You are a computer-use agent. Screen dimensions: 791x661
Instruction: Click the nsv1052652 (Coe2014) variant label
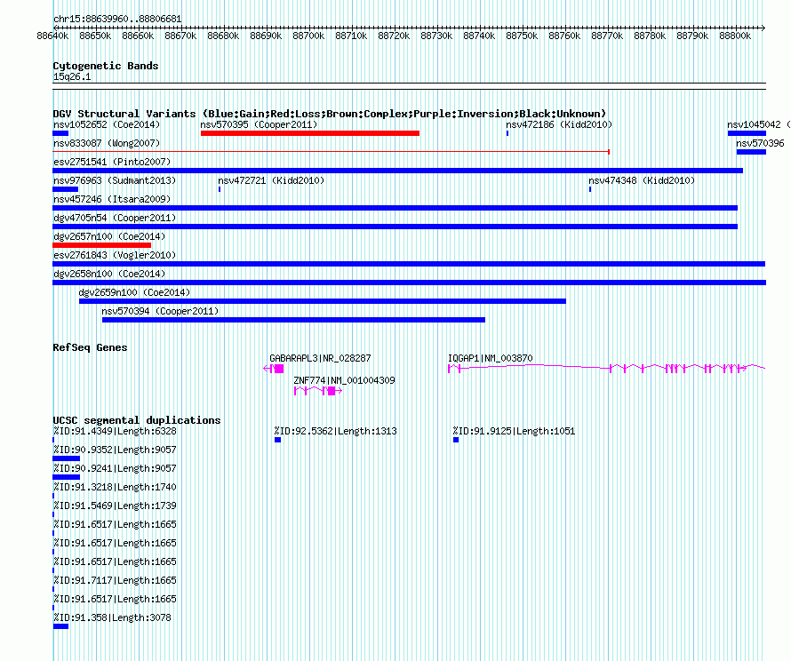click(107, 124)
